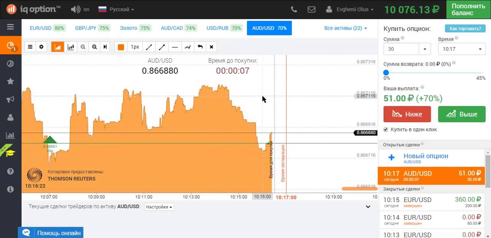Open the chart list menu button
491x238 pixels.
click(x=30, y=47)
